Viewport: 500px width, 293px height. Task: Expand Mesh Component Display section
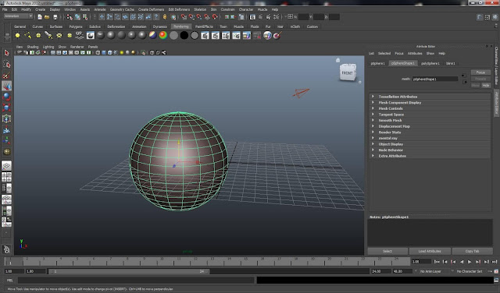click(x=430, y=102)
